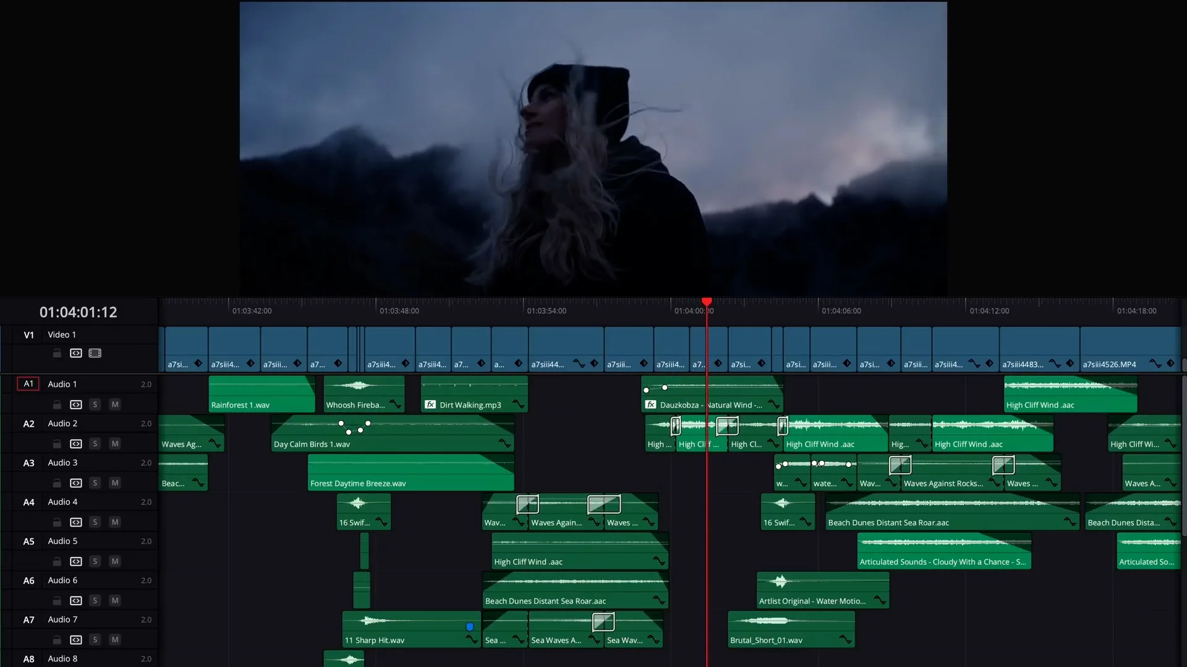Click the red playhead handle on ruler
Screen dimensions: 1187x667
point(707,302)
